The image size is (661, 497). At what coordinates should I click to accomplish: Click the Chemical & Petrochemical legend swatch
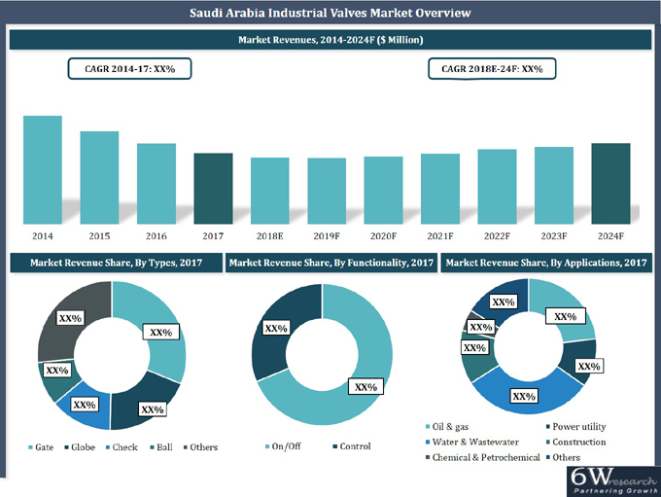pos(428,457)
